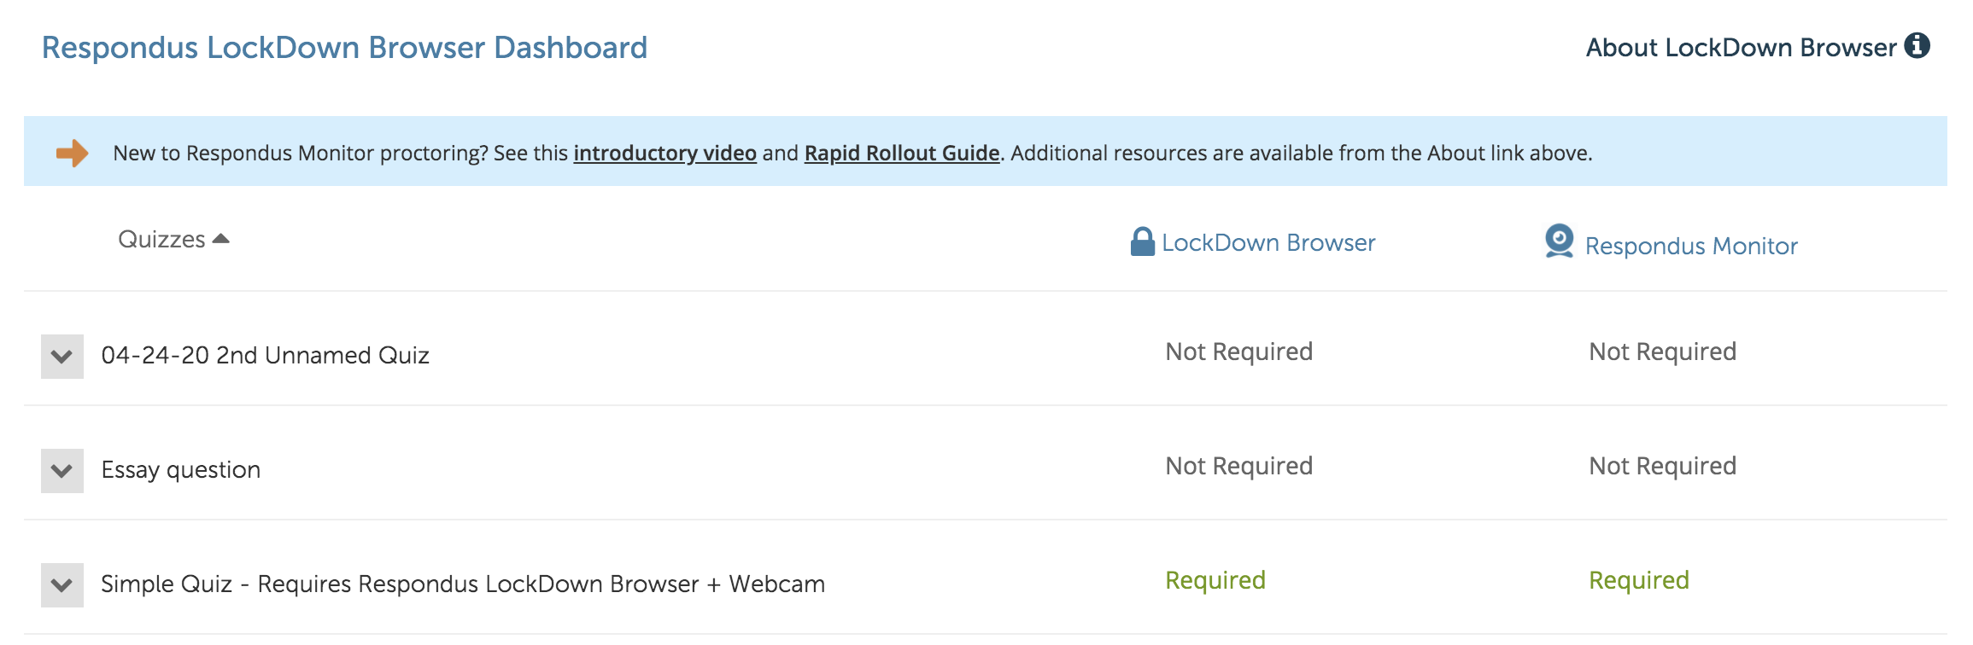Click the LockDown Browser column header

1268,242
